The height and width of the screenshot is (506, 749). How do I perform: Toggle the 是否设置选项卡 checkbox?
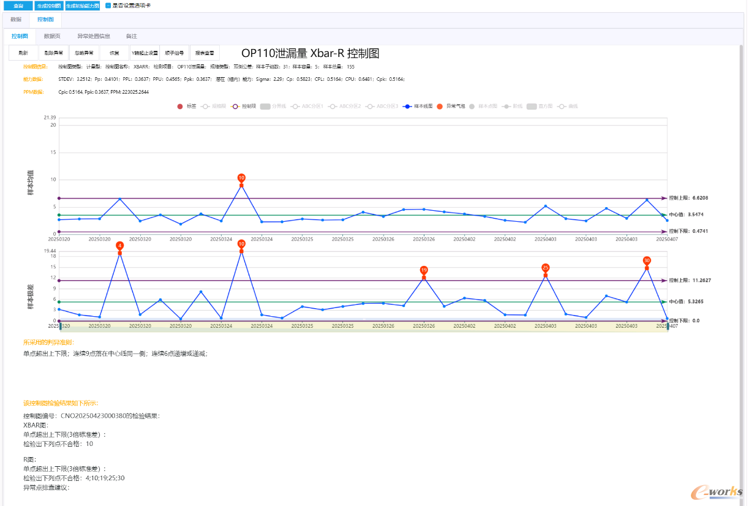coord(108,6)
